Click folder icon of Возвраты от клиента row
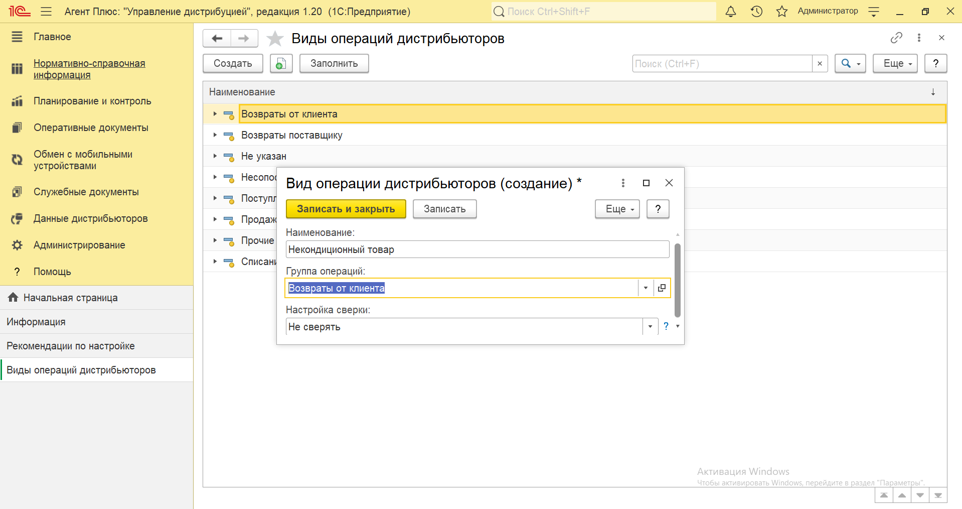The image size is (962, 509). point(229,114)
